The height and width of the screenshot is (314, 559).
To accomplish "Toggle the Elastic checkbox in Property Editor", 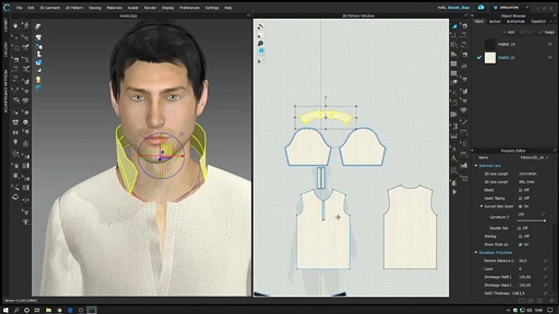I will pos(520,190).
